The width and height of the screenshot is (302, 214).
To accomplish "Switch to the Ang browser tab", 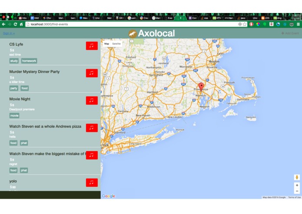I will tap(278, 18).
